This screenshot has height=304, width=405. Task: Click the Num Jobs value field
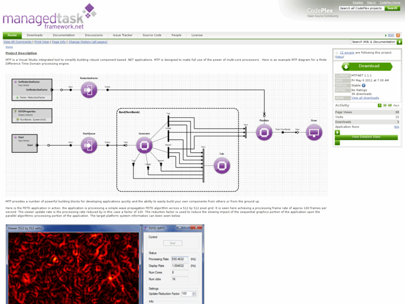coord(180,279)
